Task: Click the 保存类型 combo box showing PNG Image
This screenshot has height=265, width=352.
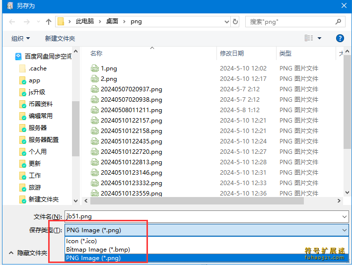Action: coord(207,230)
